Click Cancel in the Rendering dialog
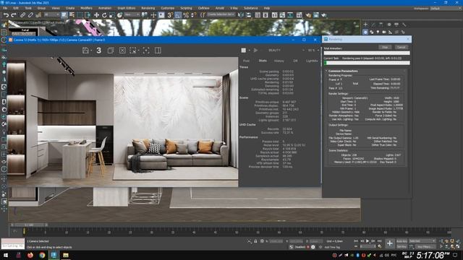463x260 pixels. coord(402,47)
